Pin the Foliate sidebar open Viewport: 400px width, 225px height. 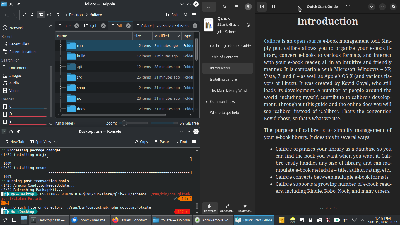coord(248,7)
